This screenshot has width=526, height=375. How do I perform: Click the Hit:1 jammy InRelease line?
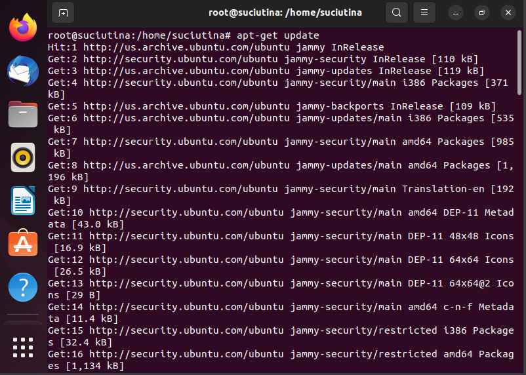(x=216, y=47)
